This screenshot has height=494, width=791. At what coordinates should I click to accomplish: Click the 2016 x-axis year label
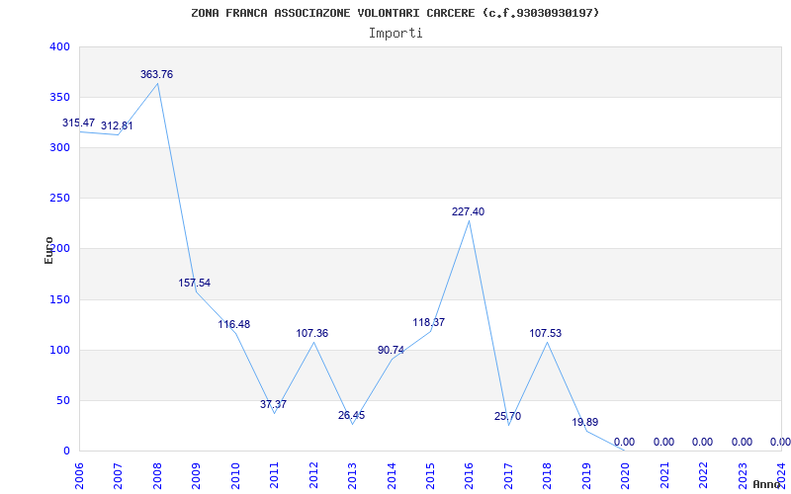point(470,475)
